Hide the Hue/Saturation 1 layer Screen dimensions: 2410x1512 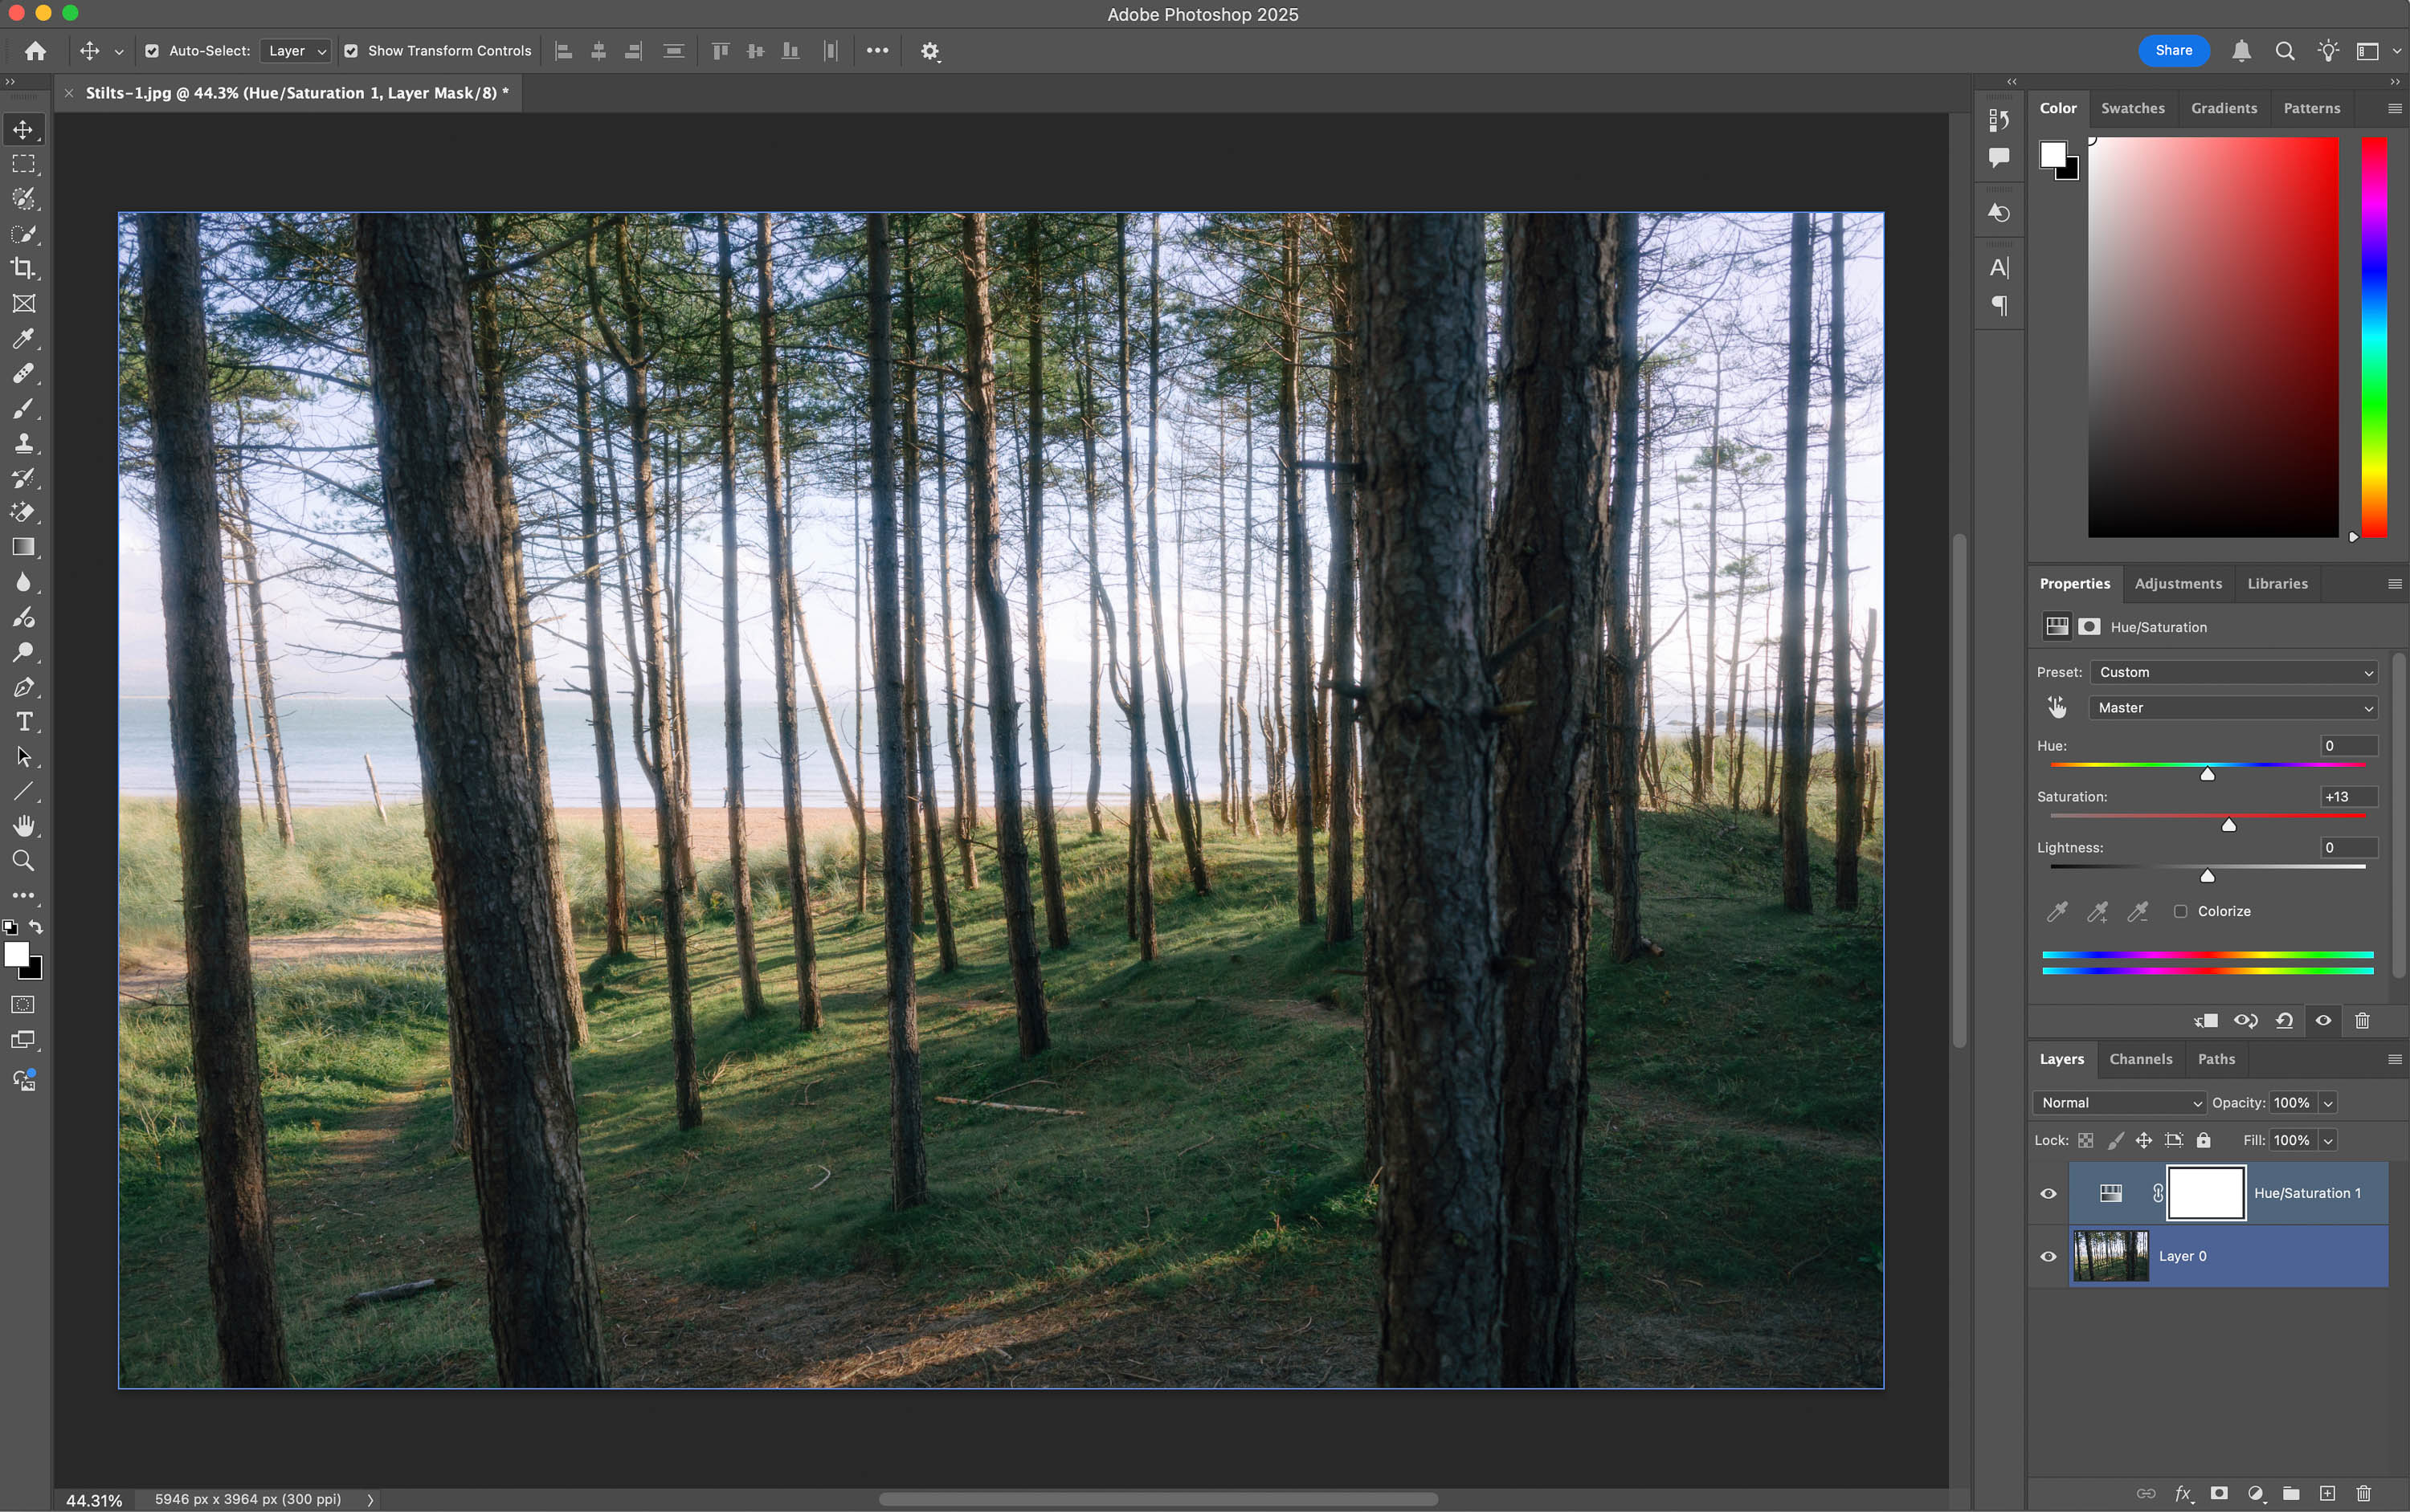(2048, 1193)
